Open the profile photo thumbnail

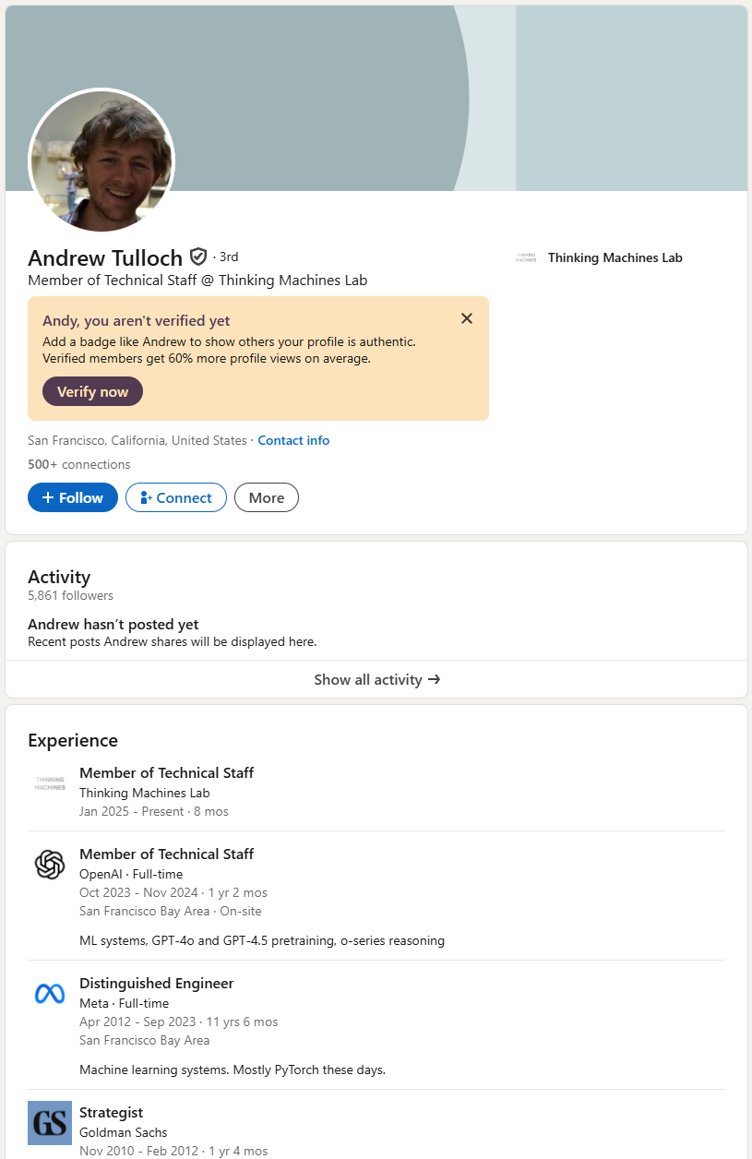pos(101,161)
